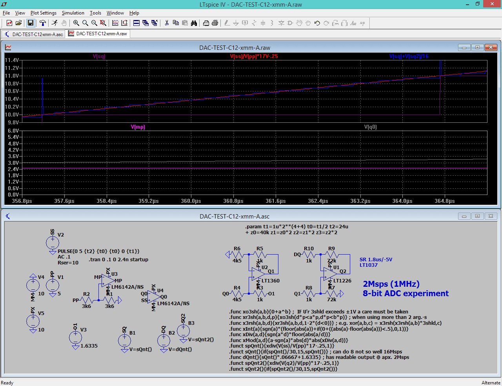502x386 pixels.
Task: Select the Wire drawing tool
Action: (227, 23)
